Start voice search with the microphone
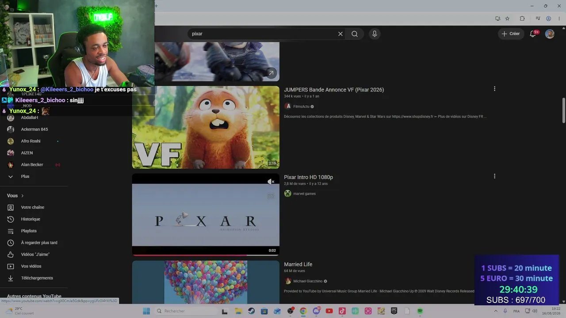 375,34
